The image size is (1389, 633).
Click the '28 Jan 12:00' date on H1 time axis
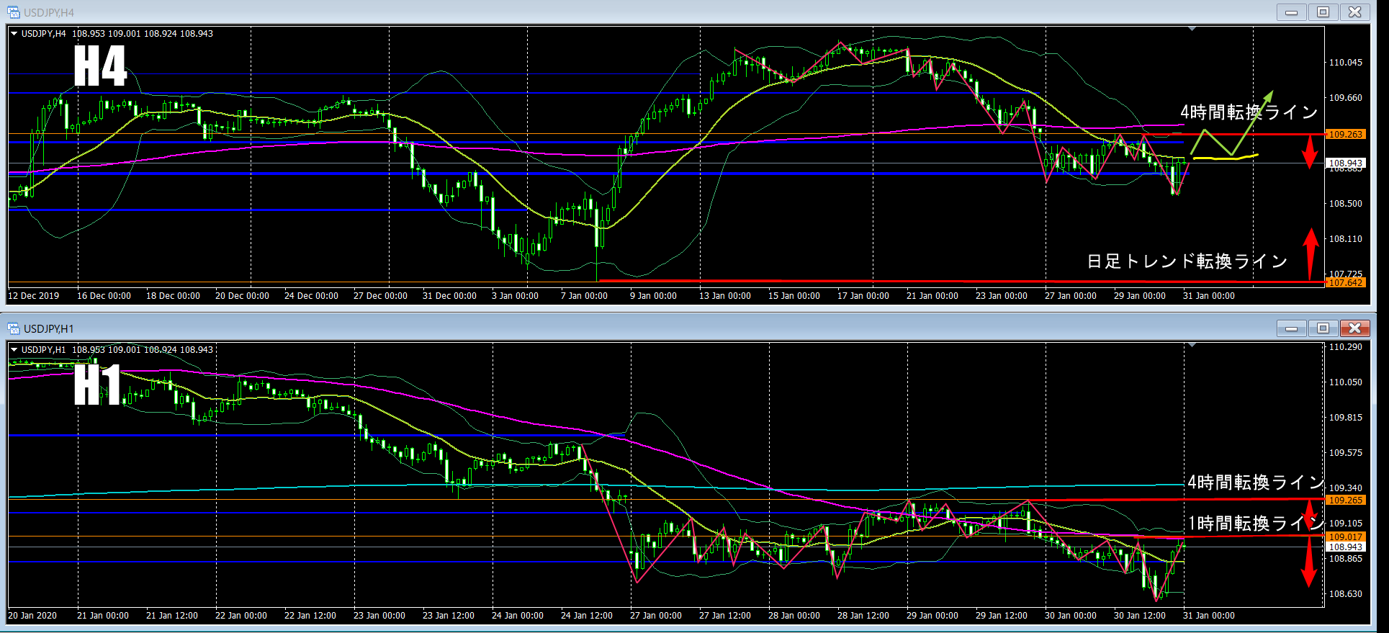[863, 616]
